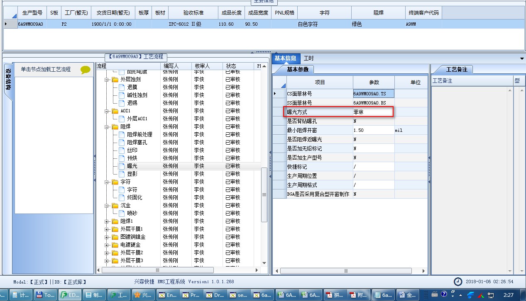Select the 【6A9WM009A0】工艺流程 tab
This screenshot has height=301, width=526.
point(136,57)
